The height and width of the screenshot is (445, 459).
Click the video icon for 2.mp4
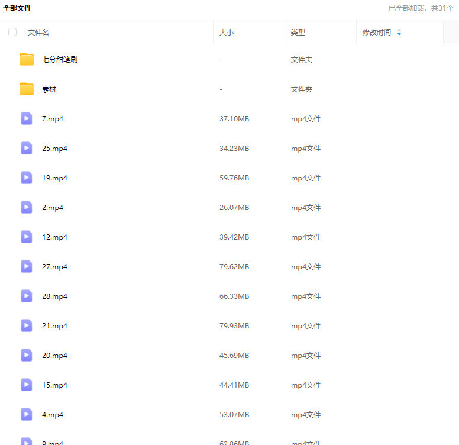(27, 207)
